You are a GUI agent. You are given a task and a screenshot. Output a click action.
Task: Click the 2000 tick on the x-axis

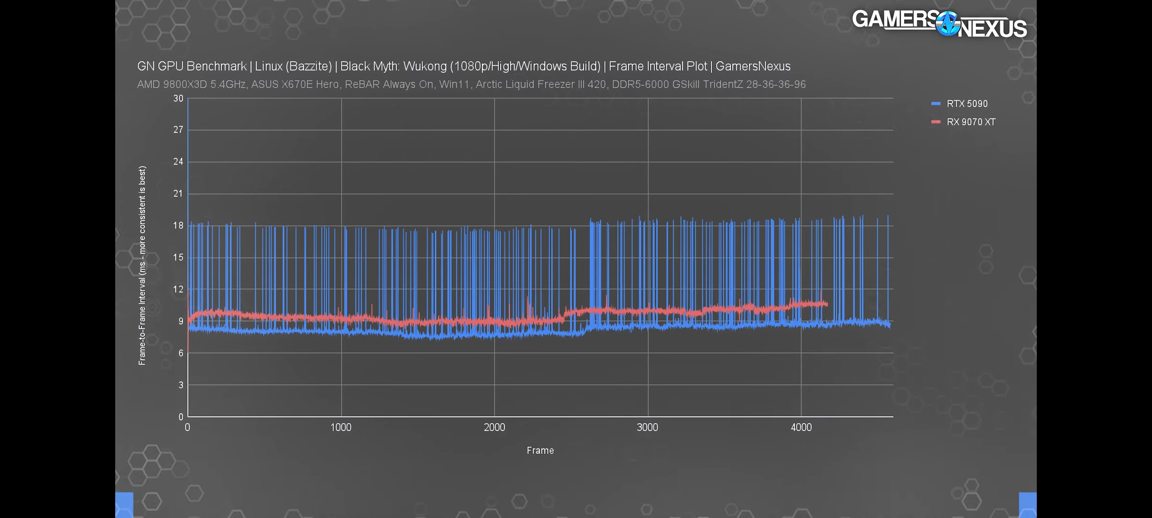point(494,427)
